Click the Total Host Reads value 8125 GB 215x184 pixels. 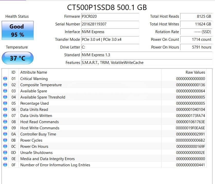(x=196, y=16)
